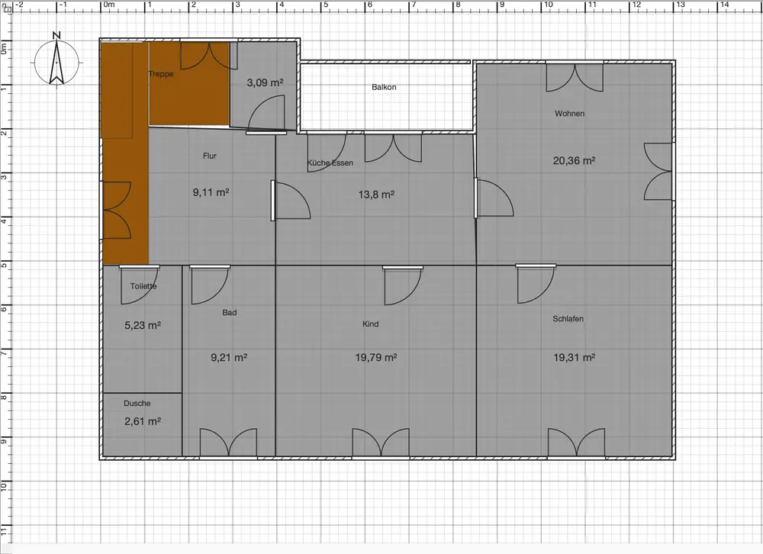This screenshot has height=554, width=763.
Task: Click the Flur 9,11 m² area text
Action: click(211, 192)
